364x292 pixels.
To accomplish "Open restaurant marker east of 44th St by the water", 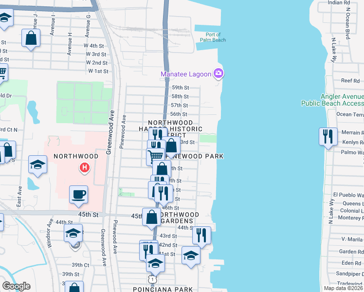I will [x=201, y=236].
